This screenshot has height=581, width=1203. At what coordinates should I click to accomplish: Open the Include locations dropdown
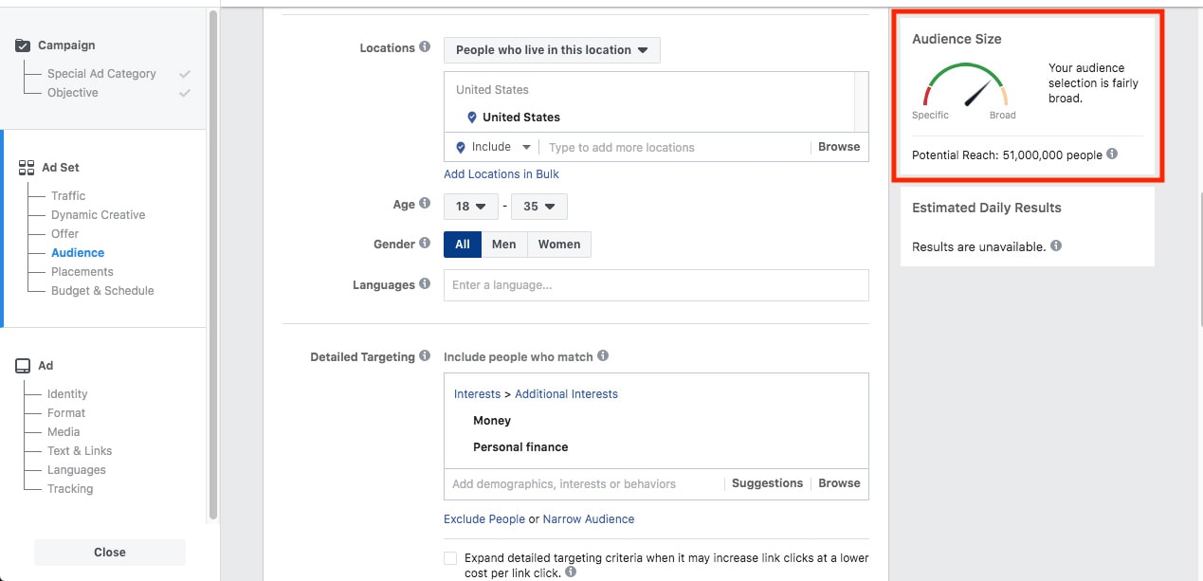pos(493,147)
